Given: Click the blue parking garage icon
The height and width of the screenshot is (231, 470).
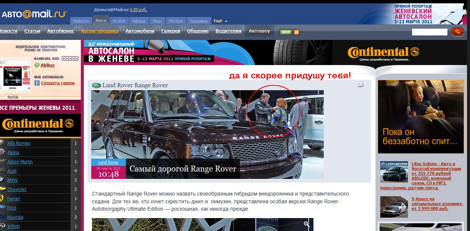Looking at the screenshot, I should (37, 83).
